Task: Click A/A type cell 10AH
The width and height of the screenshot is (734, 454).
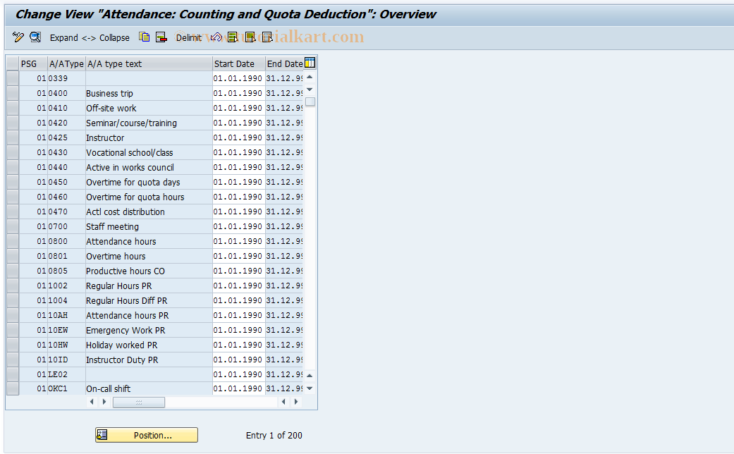Action: [x=66, y=315]
